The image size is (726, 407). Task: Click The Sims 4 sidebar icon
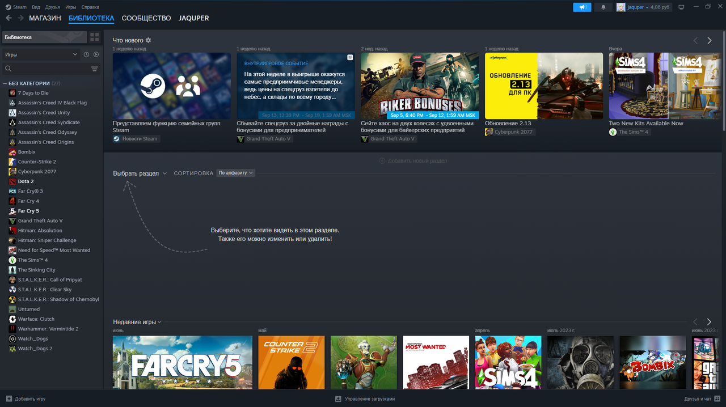(x=12, y=260)
